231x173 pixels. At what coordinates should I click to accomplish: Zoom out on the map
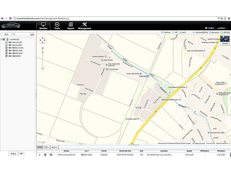point(42,68)
